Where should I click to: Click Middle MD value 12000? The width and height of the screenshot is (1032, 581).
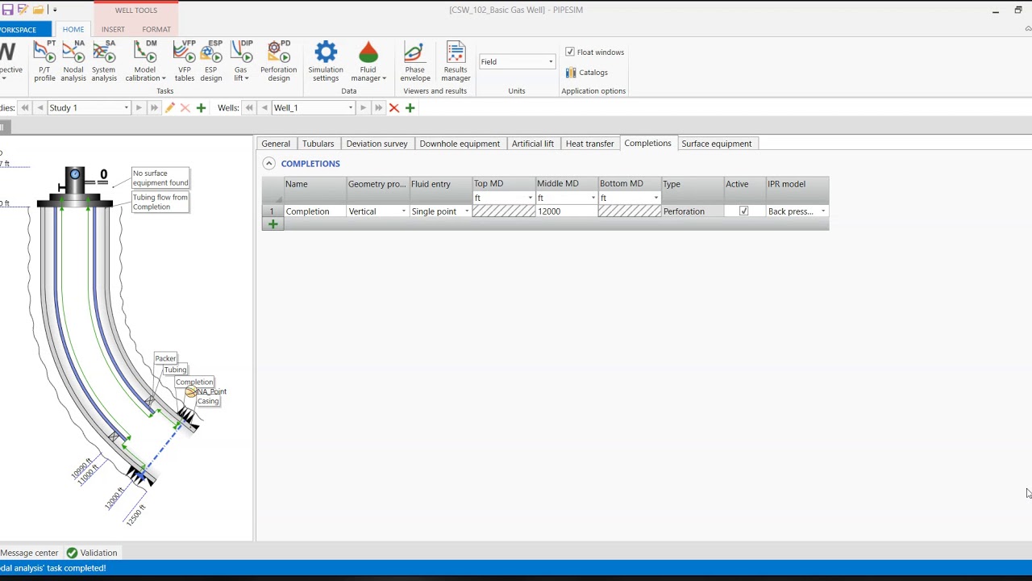pyautogui.click(x=567, y=211)
